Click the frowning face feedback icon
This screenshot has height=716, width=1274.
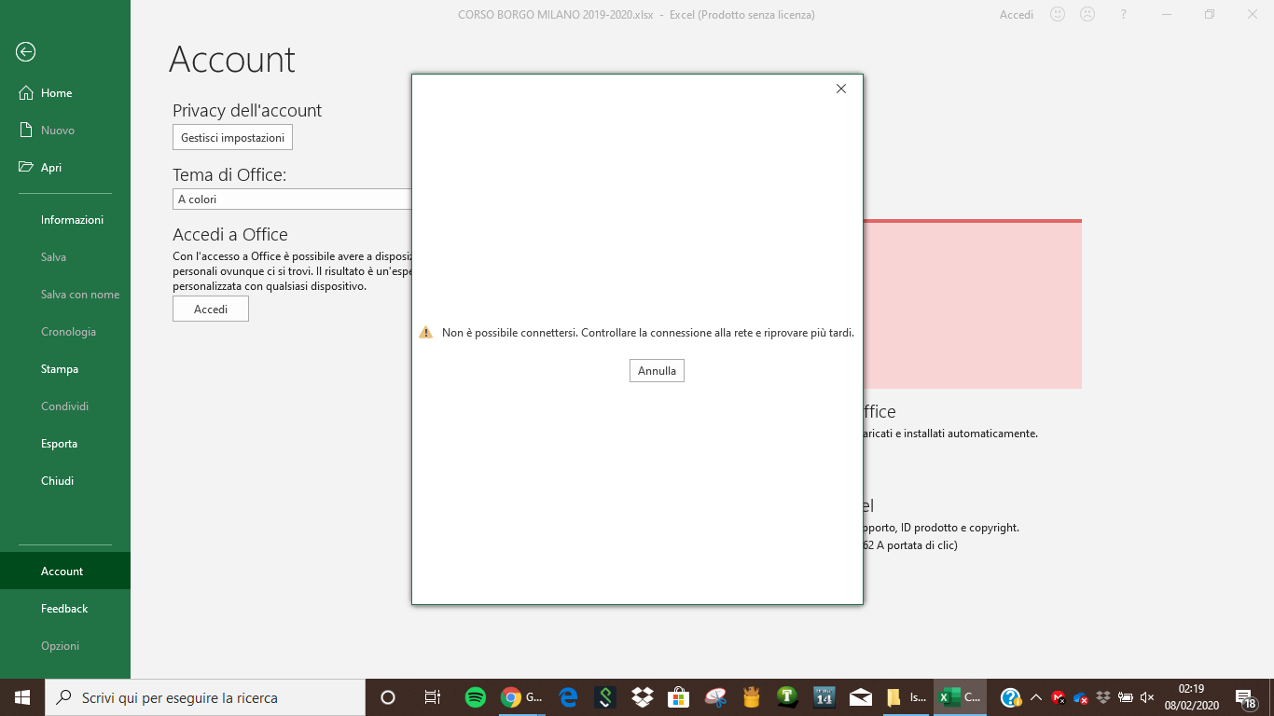pos(1087,15)
